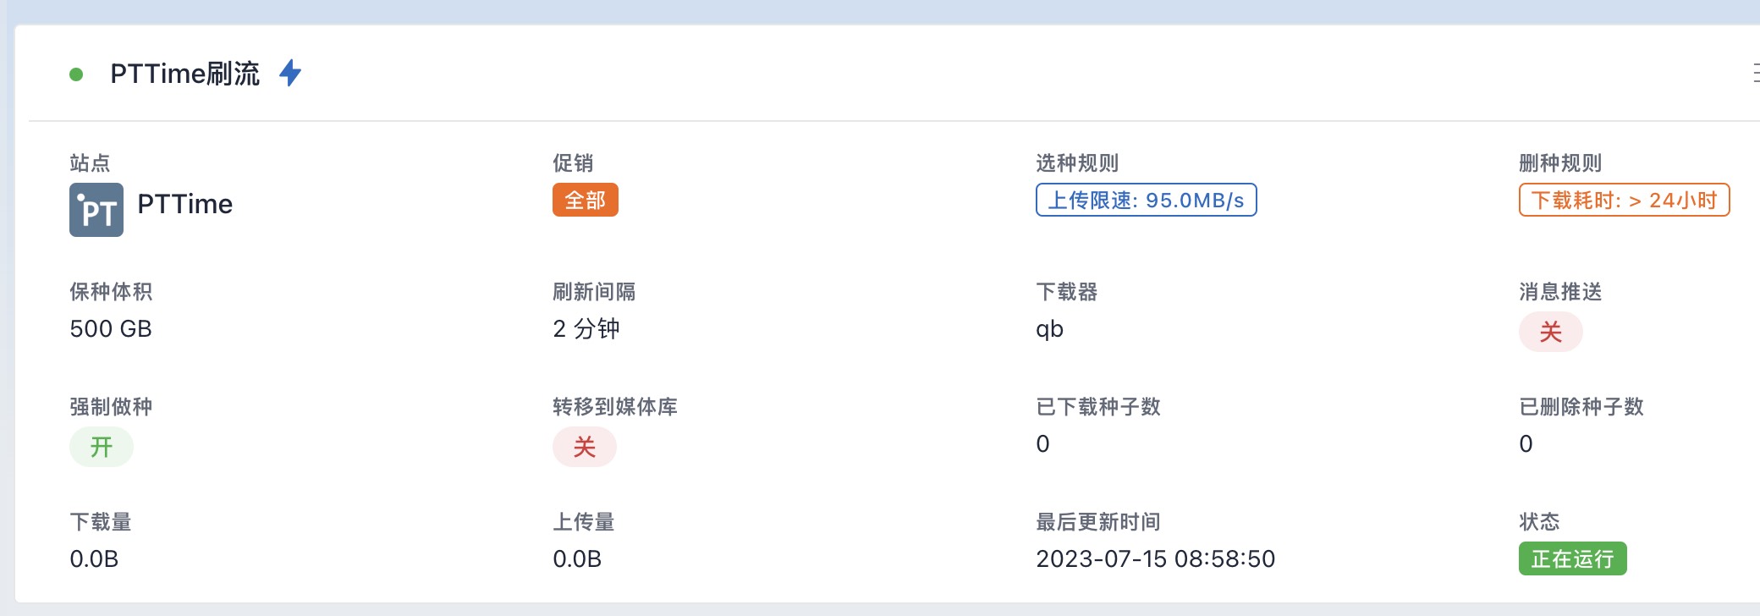
Task: Click the PTTime site logo icon
Action: click(x=96, y=210)
